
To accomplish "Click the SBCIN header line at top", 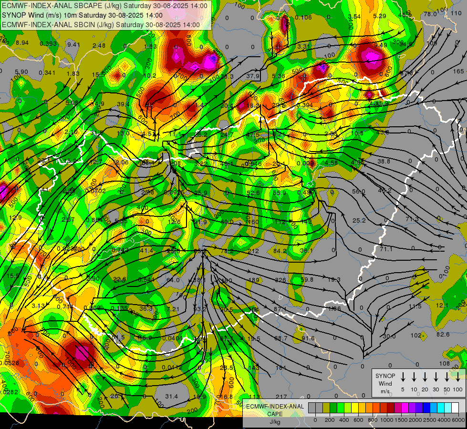I will pos(101,25).
